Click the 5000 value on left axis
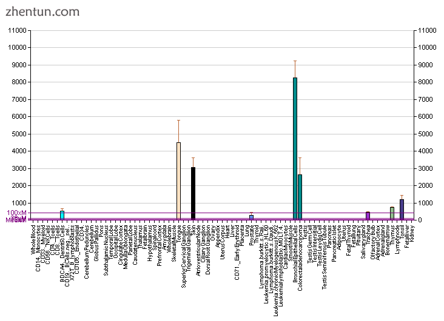The image size is (444, 321). tap(19, 134)
